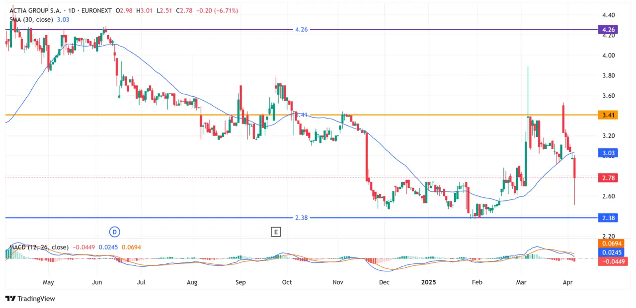Click the Jun label on time axis
The height and width of the screenshot is (308, 636).
[97, 282]
